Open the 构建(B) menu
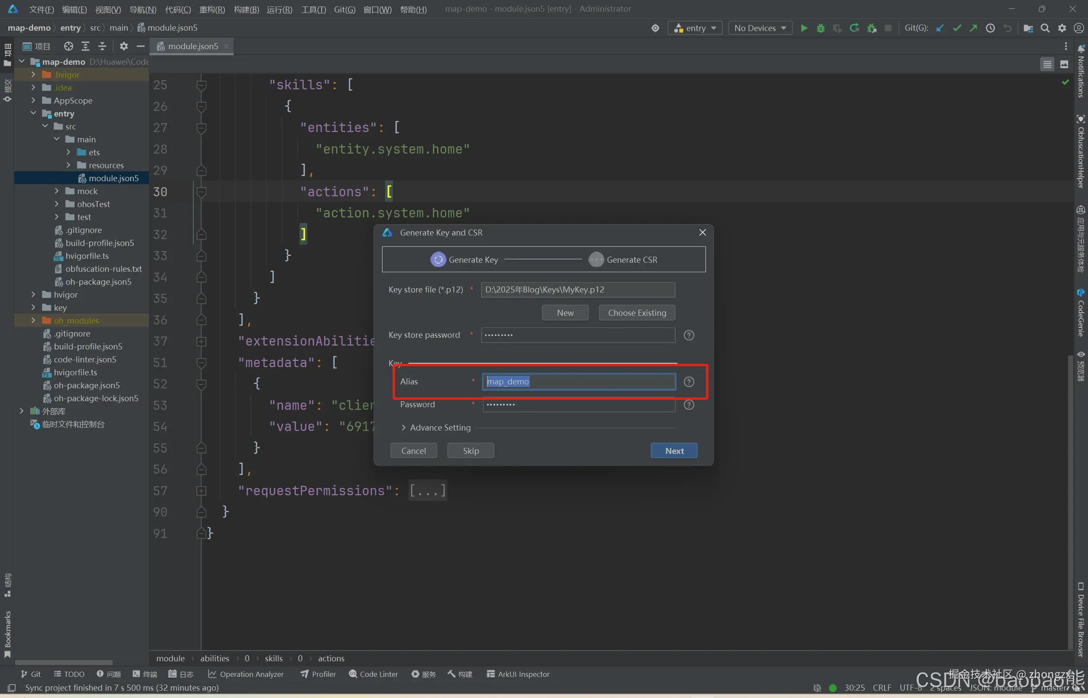1088x698 pixels. coord(246,9)
